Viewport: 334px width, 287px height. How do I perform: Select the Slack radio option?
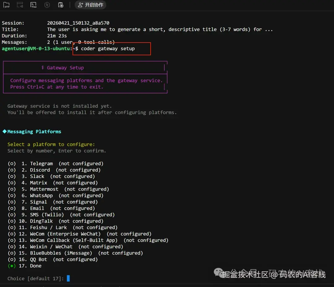(x=12, y=176)
